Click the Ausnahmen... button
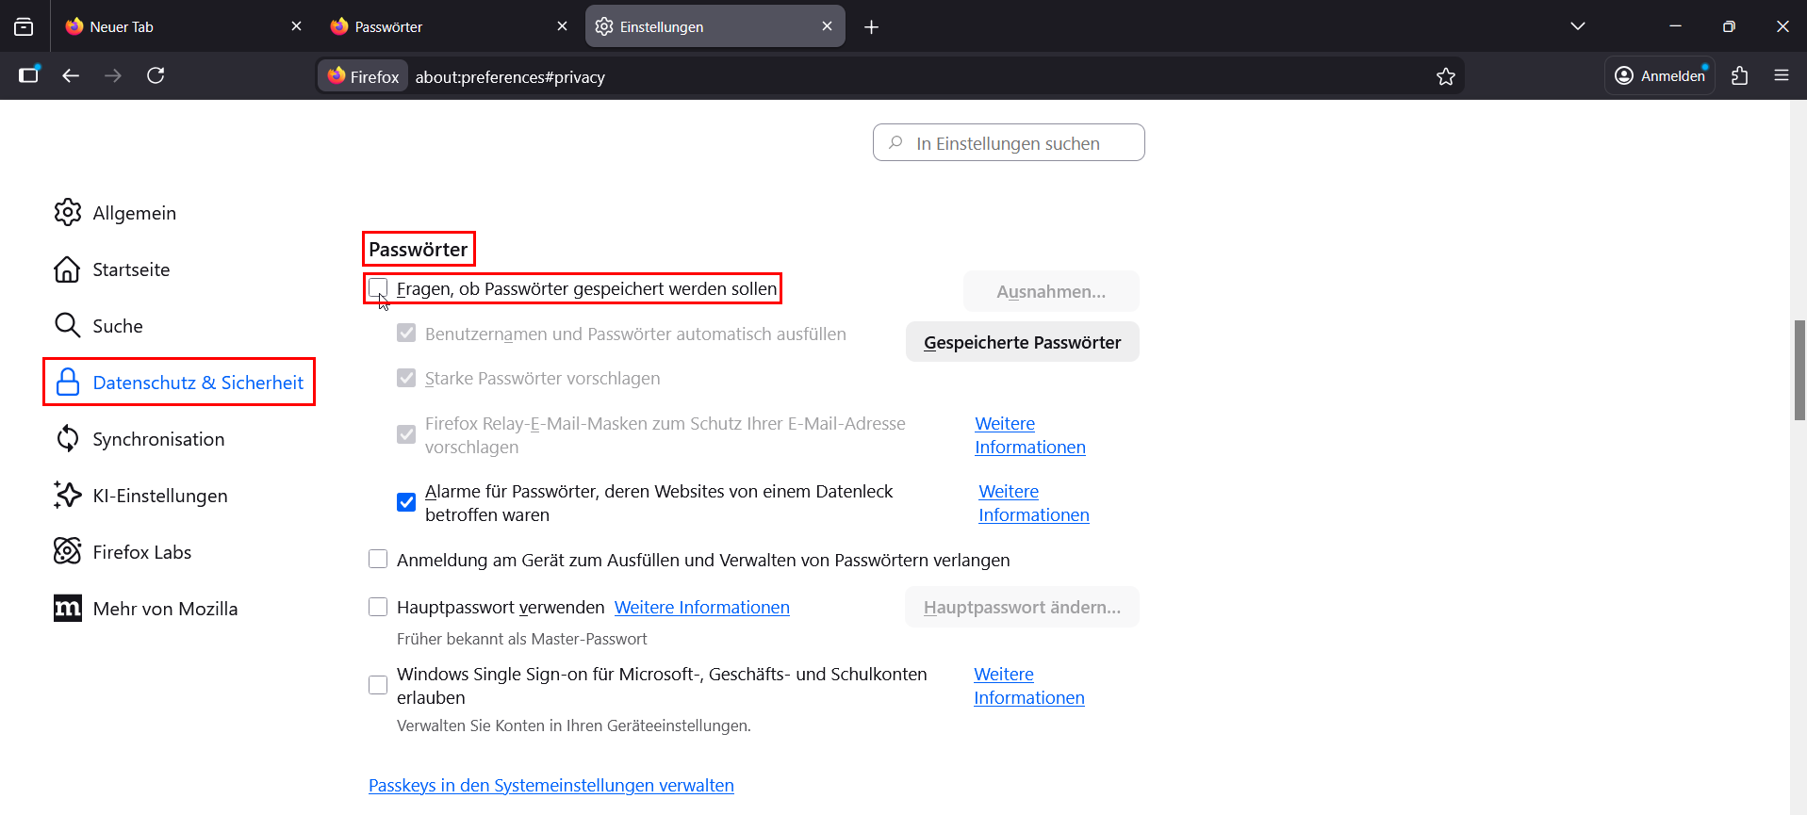The width and height of the screenshot is (1807, 815). point(1051,291)
